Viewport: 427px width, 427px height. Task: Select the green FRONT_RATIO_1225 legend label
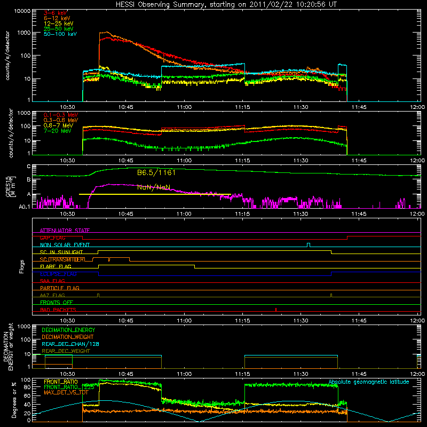[69, 387]
